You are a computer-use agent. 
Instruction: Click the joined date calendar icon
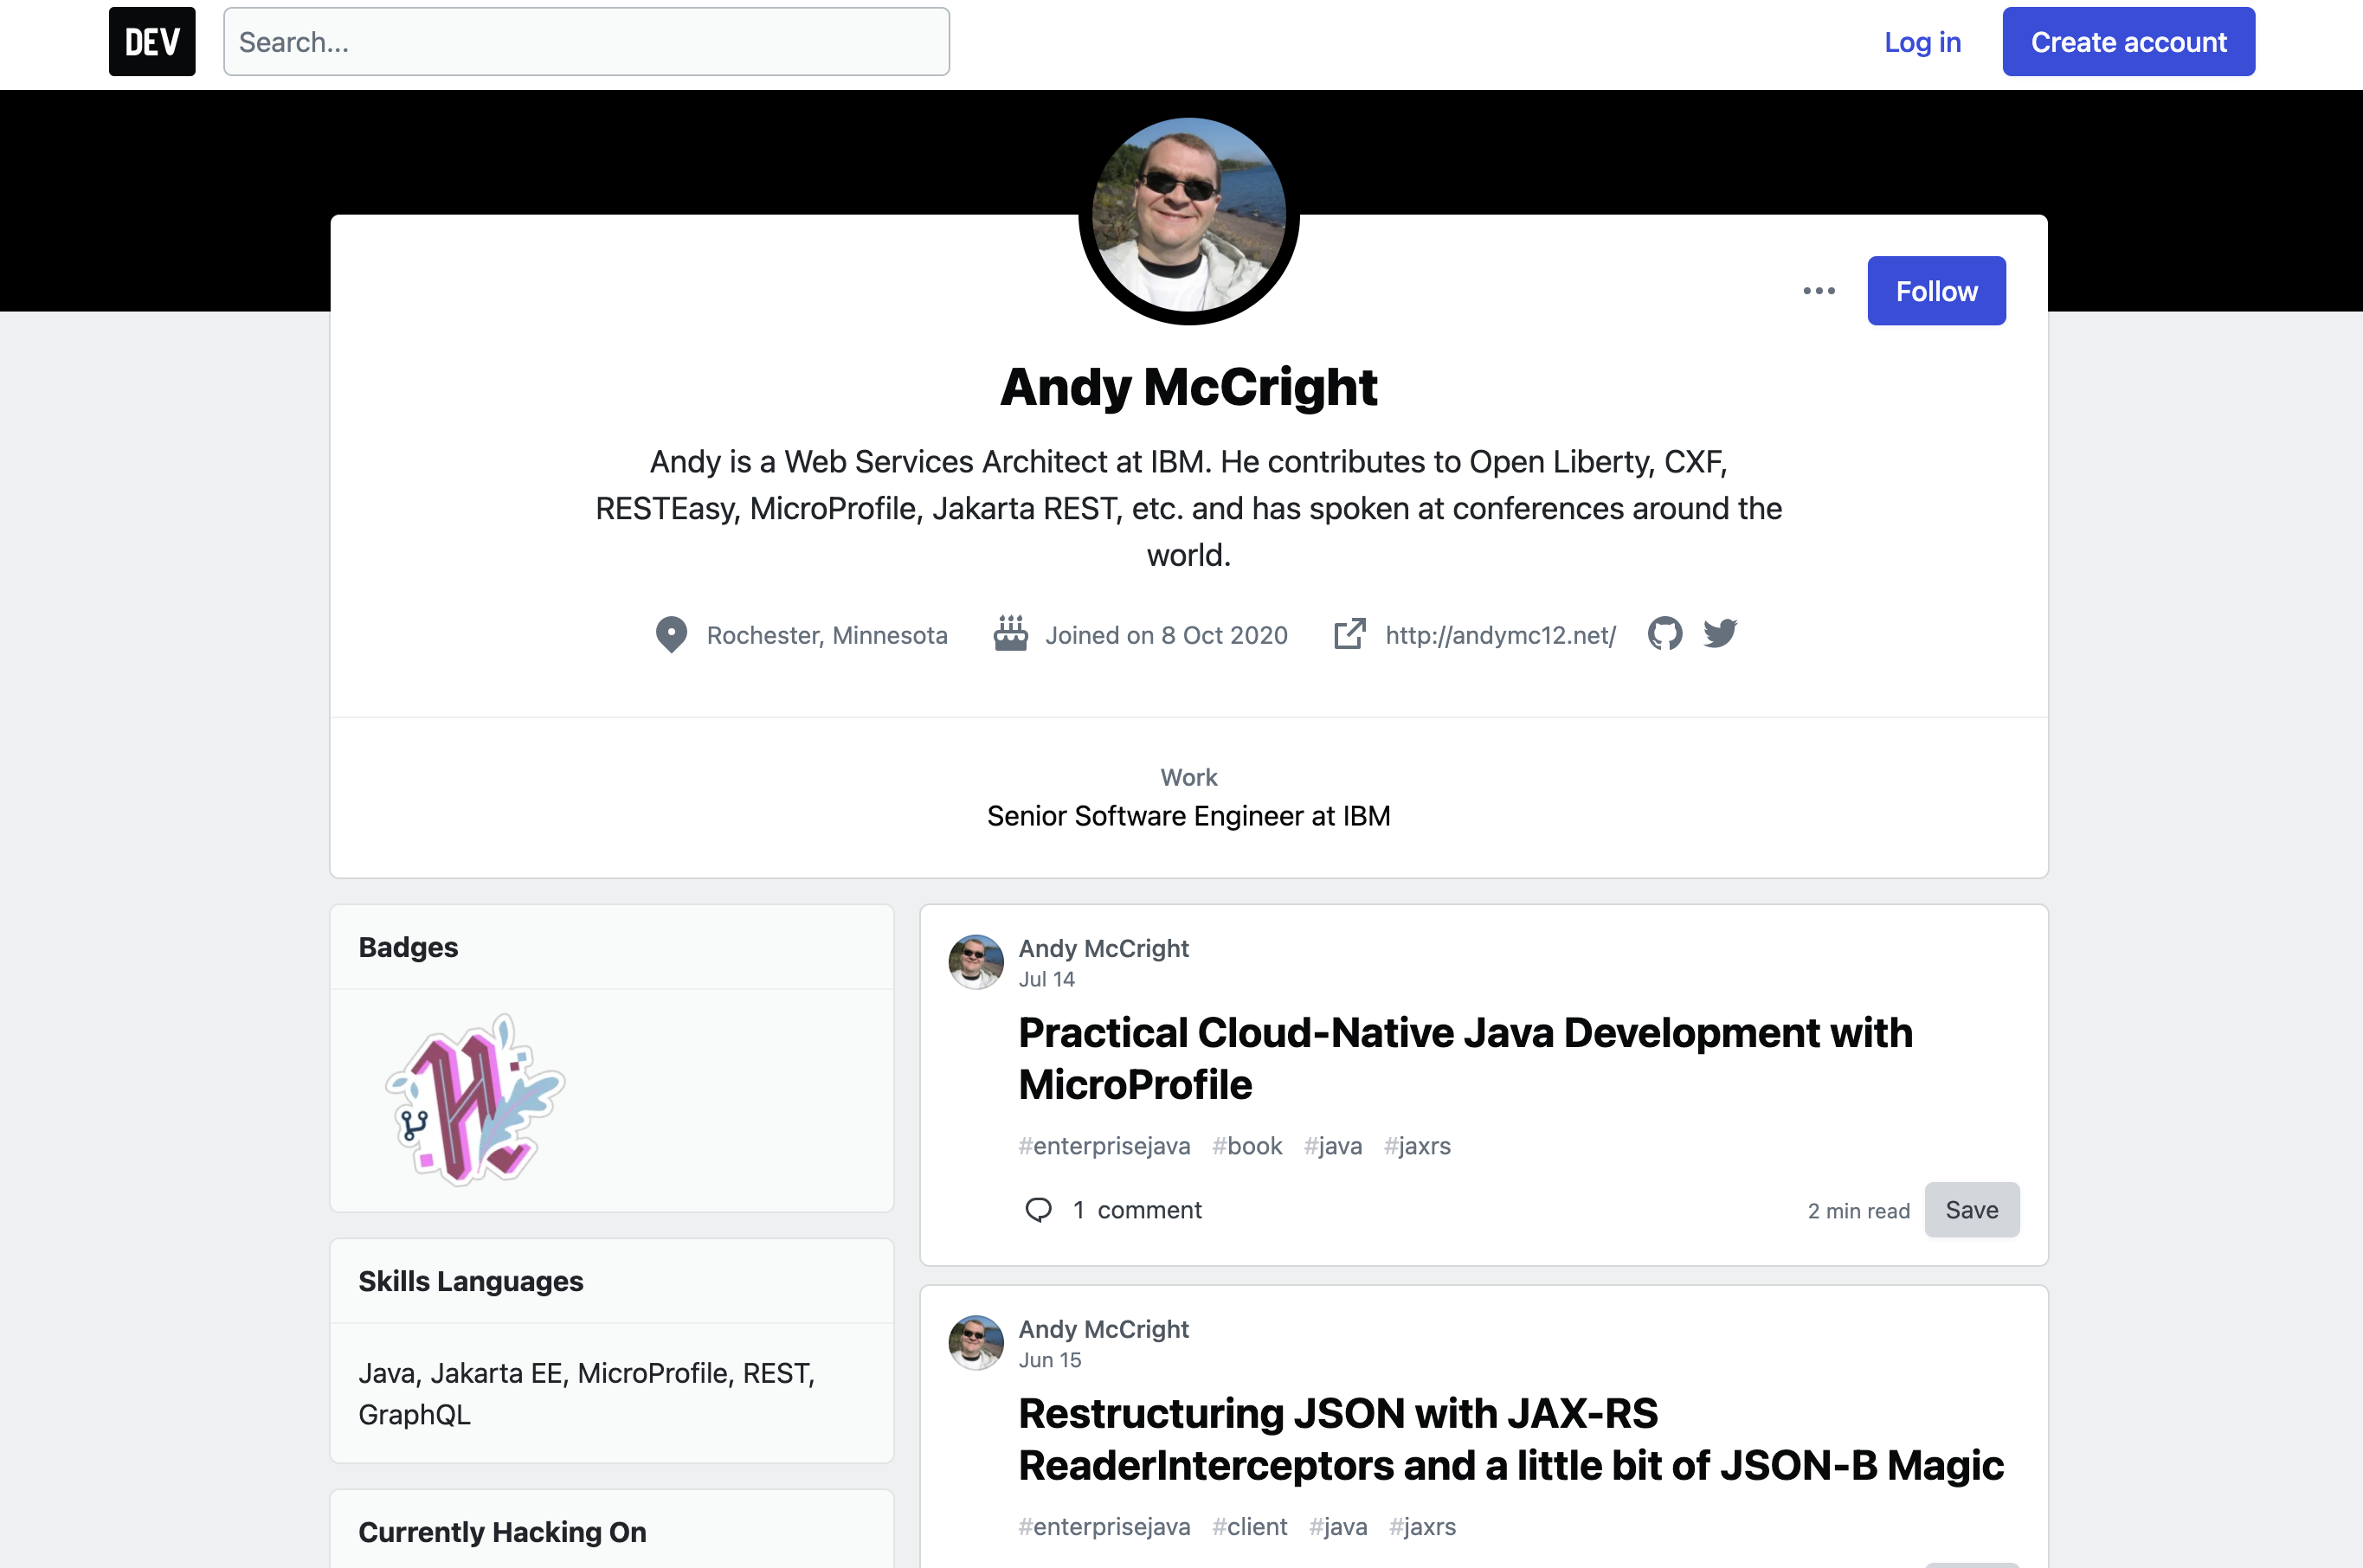point(1012,633)
